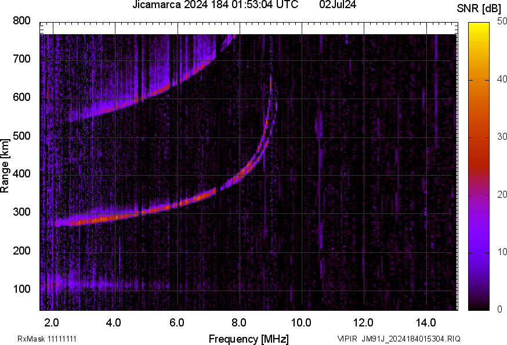Image resolution: width=507 pixels, height=345 pixels.
Task: Click the 'RxMask 11111111' footer text
Action: [47, 339]
